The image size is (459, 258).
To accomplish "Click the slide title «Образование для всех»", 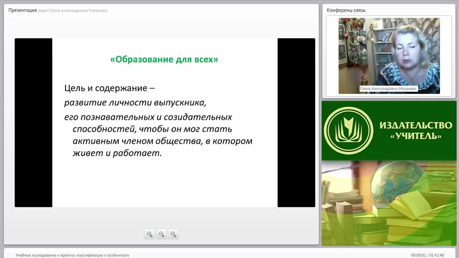I will pos(164,59).
